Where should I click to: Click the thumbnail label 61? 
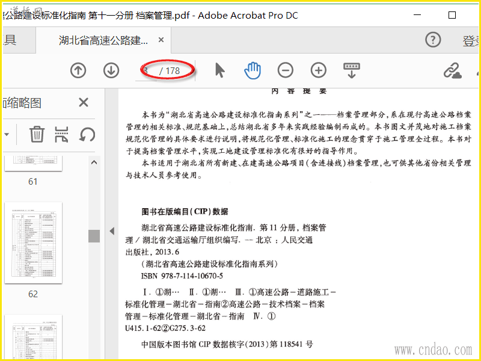pos(33,182)
